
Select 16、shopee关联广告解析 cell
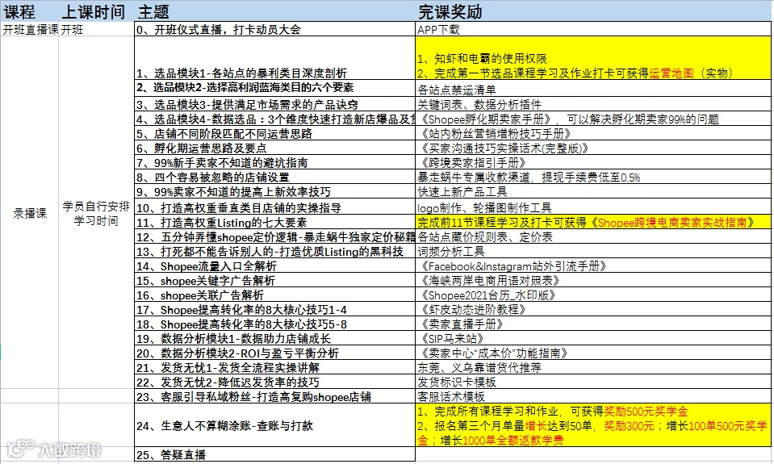coord(274,295)
